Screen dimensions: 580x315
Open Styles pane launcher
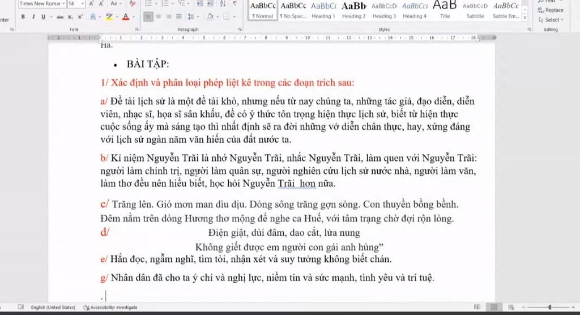[x=530, y=29]
